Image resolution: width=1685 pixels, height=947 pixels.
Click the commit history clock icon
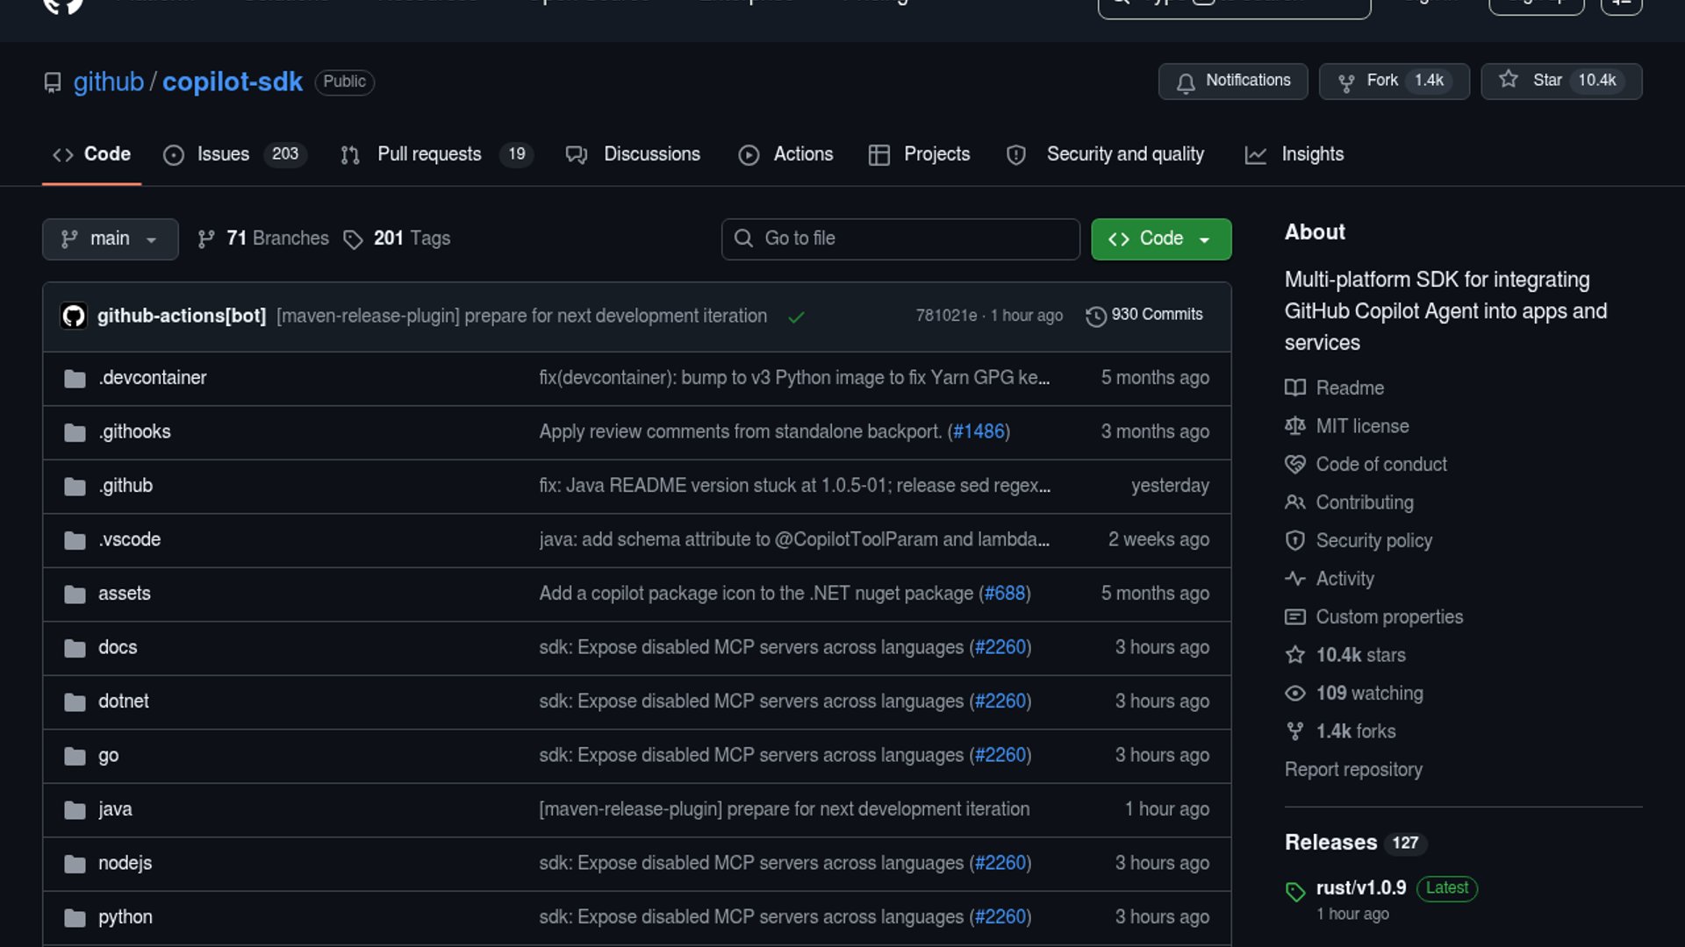point(1095,316)
